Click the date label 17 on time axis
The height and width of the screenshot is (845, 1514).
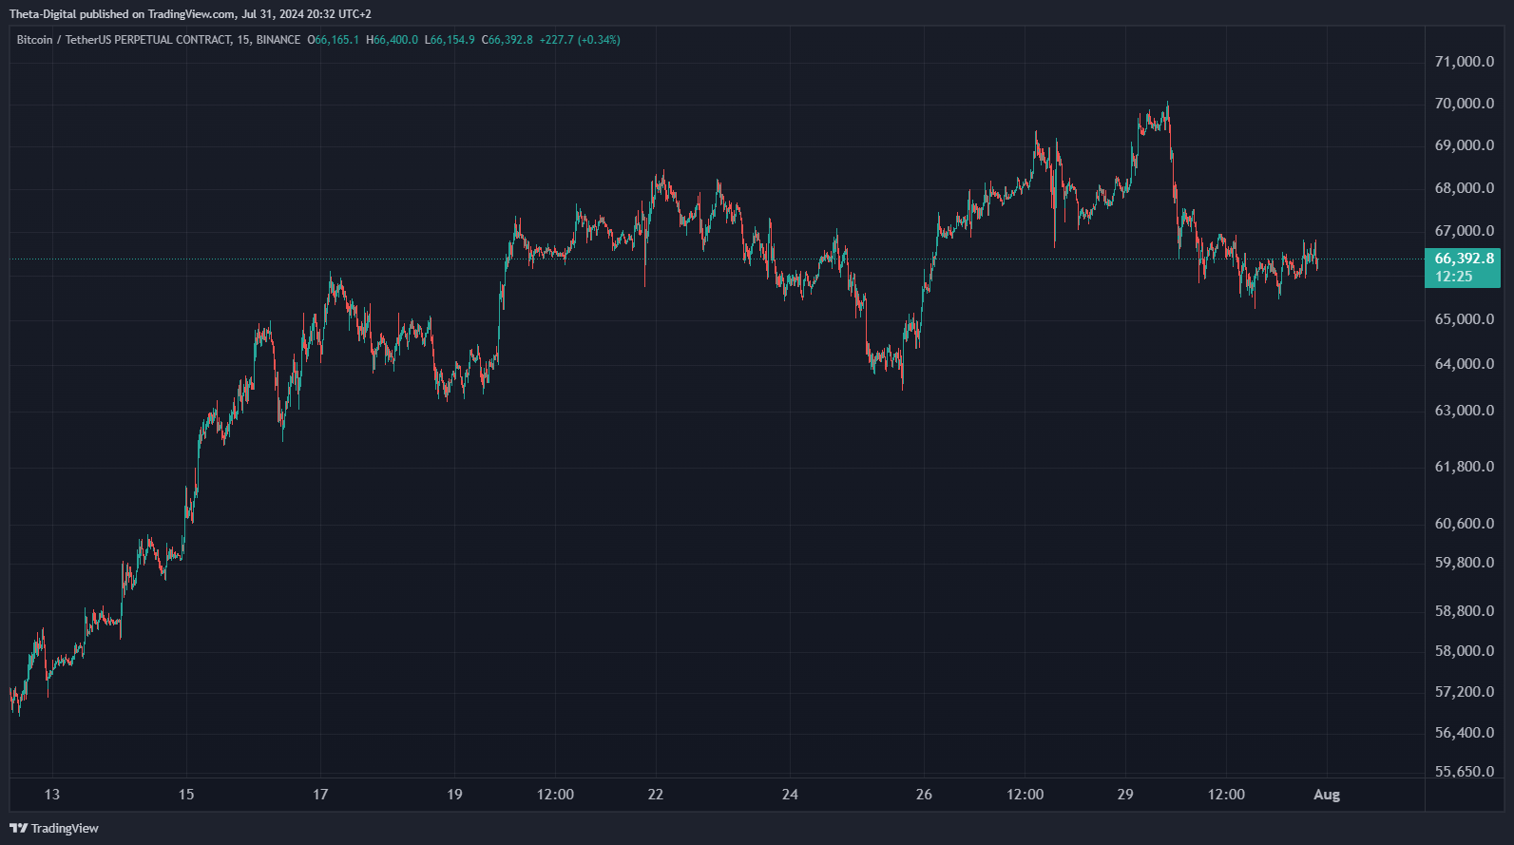[x=320, y=795]
